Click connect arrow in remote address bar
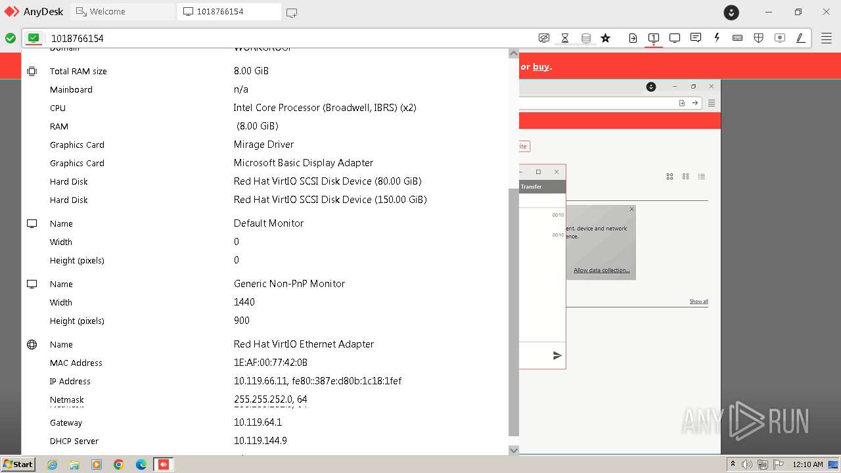 click(694, 103)
